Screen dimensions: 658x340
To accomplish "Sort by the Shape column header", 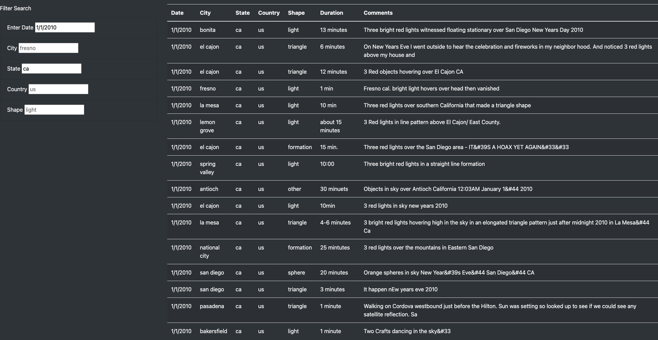I will click(296, 13).
